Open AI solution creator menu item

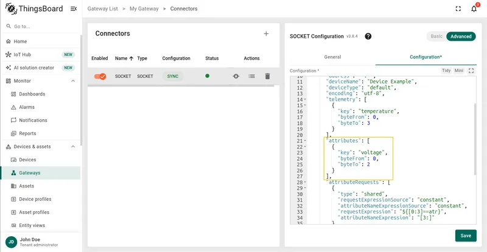[40, 68]
